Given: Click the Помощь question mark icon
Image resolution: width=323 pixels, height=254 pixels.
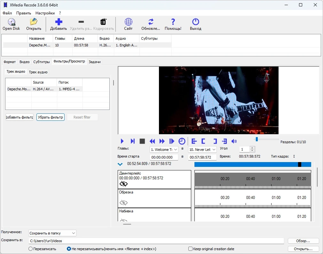Looking at the screenshot, I should (173, 22).
